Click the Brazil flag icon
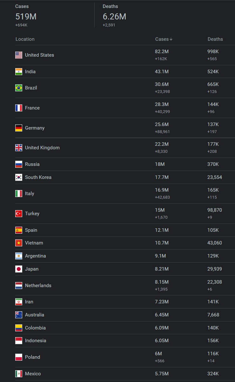This screenshot has height=382, width=235. coord(19,88)
